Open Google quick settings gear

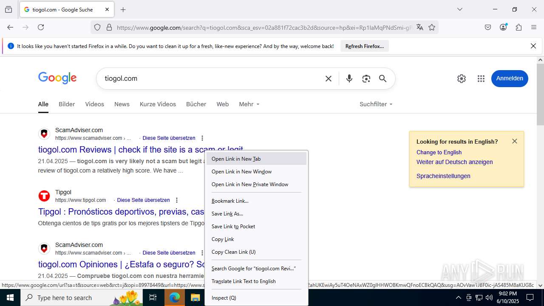point(462,79)
